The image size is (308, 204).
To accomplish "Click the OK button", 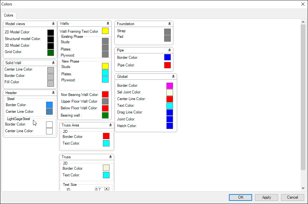I will tap(241, 197).
